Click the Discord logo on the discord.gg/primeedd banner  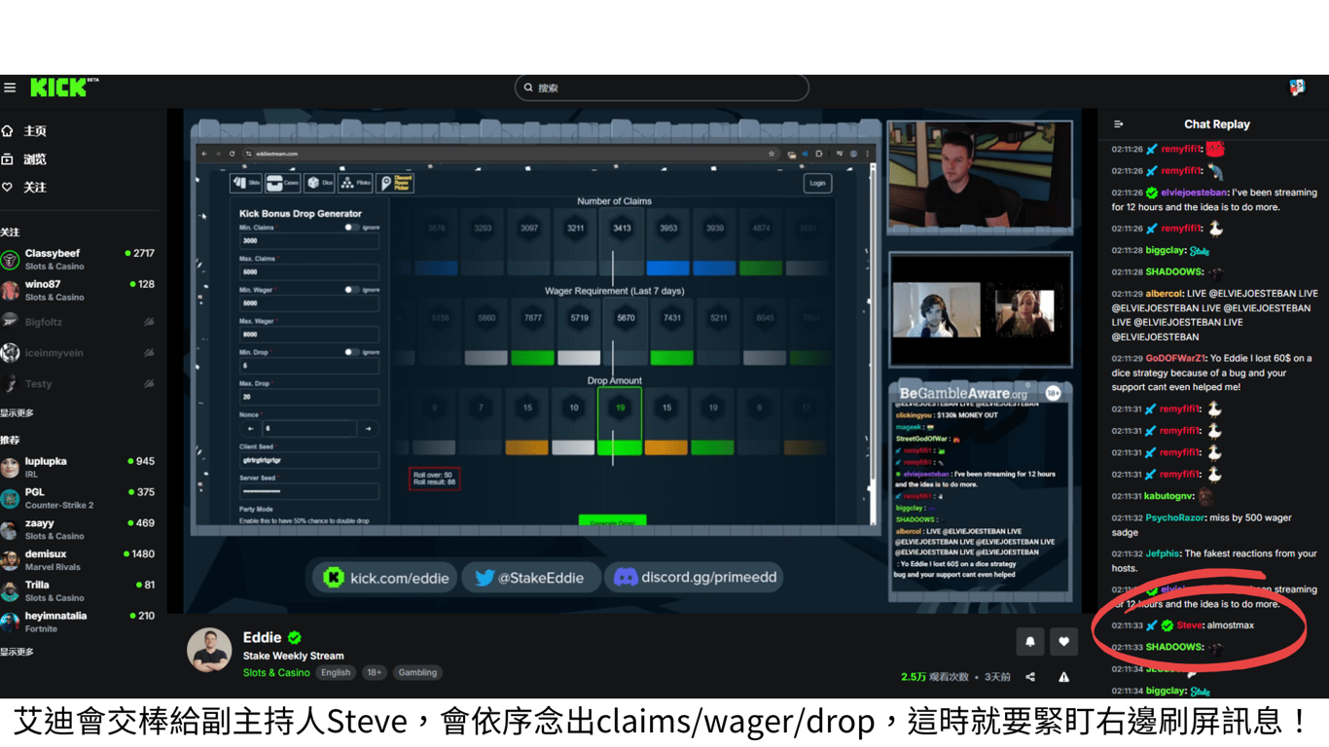pyautogui.click(x=626, y=578)
